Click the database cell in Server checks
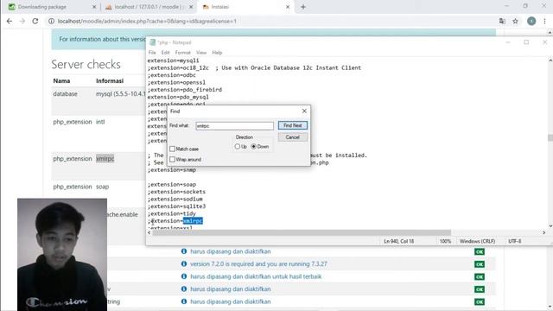553x311 pixels. pyautogui.click(x=66, y=94)
